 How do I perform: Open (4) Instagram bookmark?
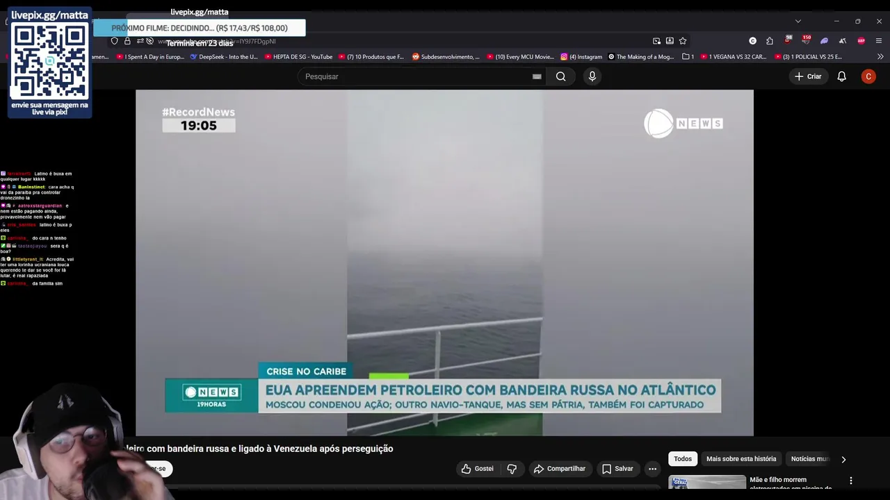pos(581,57)
